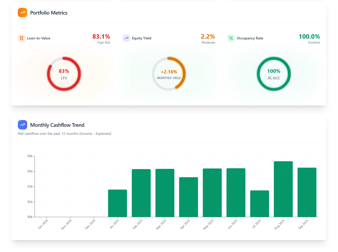Viewport: 338px width, 252px height.
Task: Click the Loan-to-Value label
Action: point(39,38)
